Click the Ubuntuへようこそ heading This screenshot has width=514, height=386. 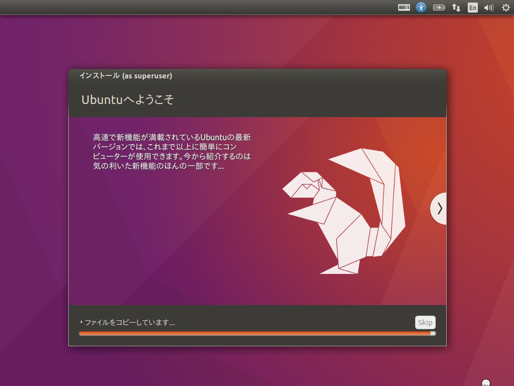[x=127, y=100]
